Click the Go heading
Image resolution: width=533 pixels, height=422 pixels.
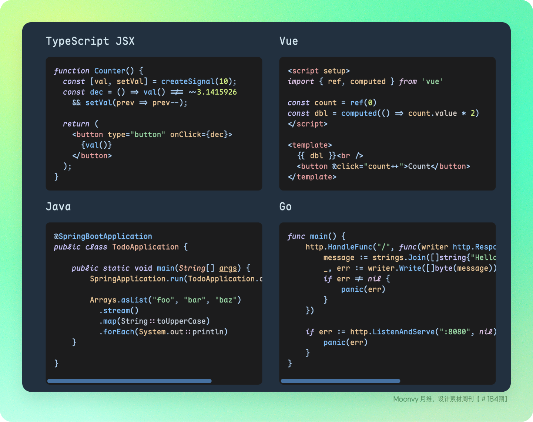(x=285, y=206)
